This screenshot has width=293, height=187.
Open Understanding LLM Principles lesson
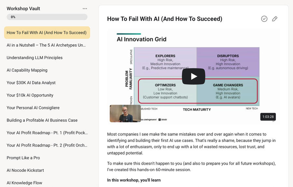[x=35, y=58]
